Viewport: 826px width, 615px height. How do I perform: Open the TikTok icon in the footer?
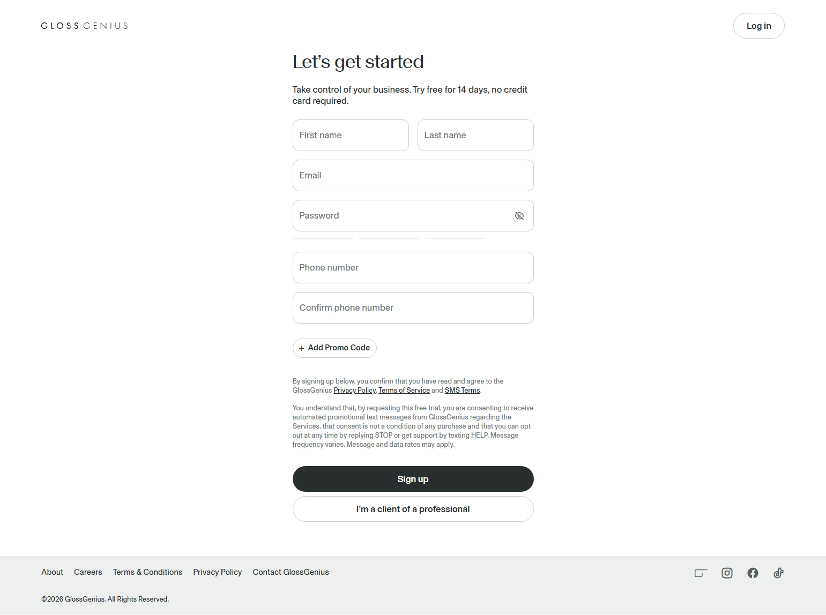pos(778,573)
